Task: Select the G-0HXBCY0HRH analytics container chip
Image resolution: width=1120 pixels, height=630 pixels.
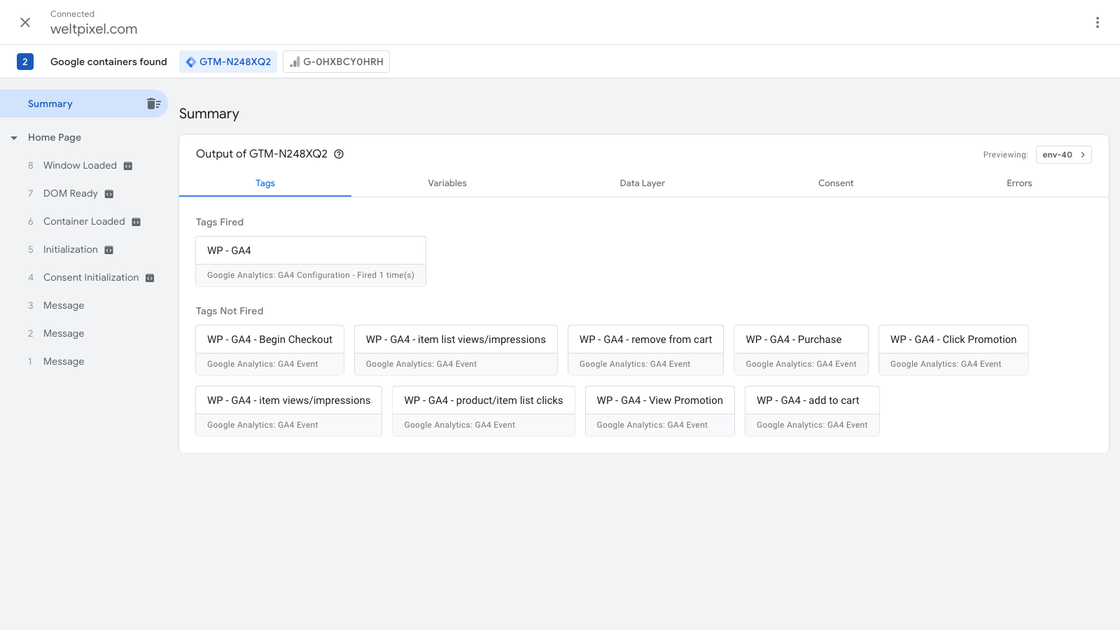Action: tap(336, 62)
